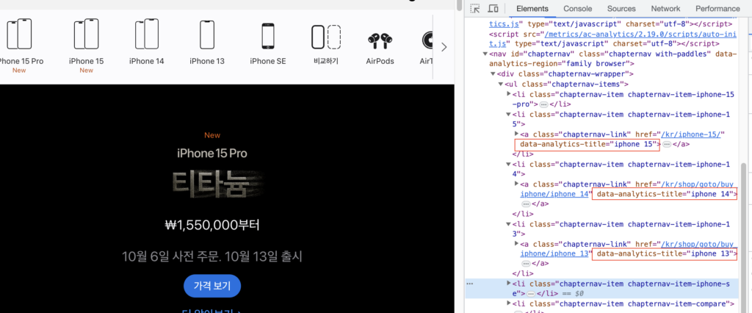
Task: Collapse the chapternav-item-iphone-14 li node
Action: tap(508, 164)
